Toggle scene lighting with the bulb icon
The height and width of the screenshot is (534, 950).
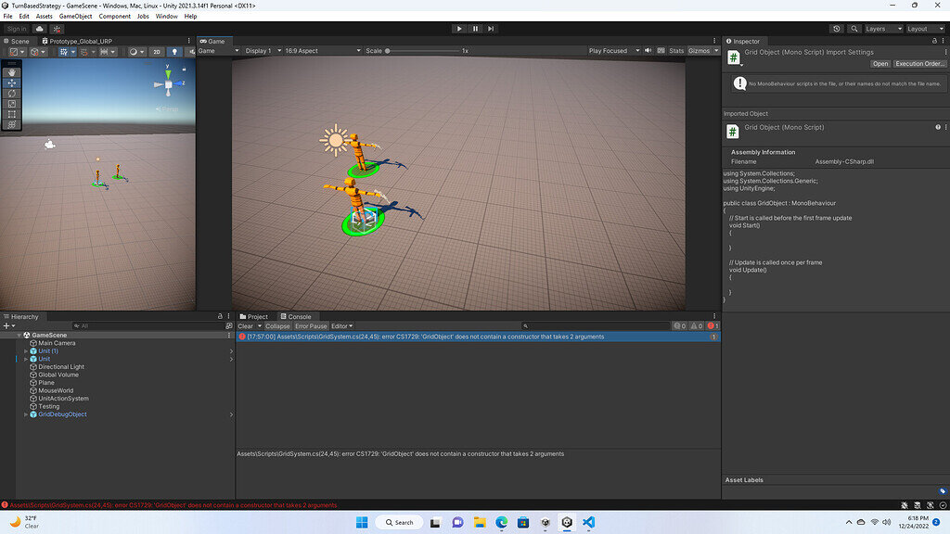point(173,52)
